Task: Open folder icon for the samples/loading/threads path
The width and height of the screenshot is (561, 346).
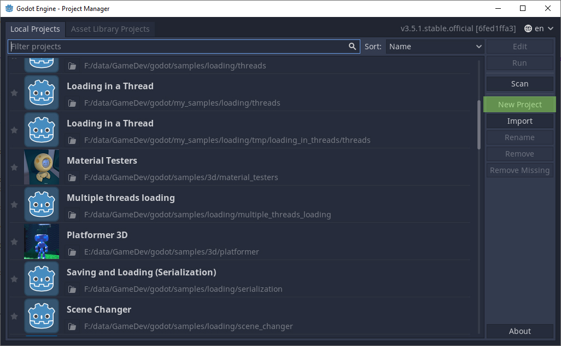Action: pyautogui.click(x=72, y=66)
